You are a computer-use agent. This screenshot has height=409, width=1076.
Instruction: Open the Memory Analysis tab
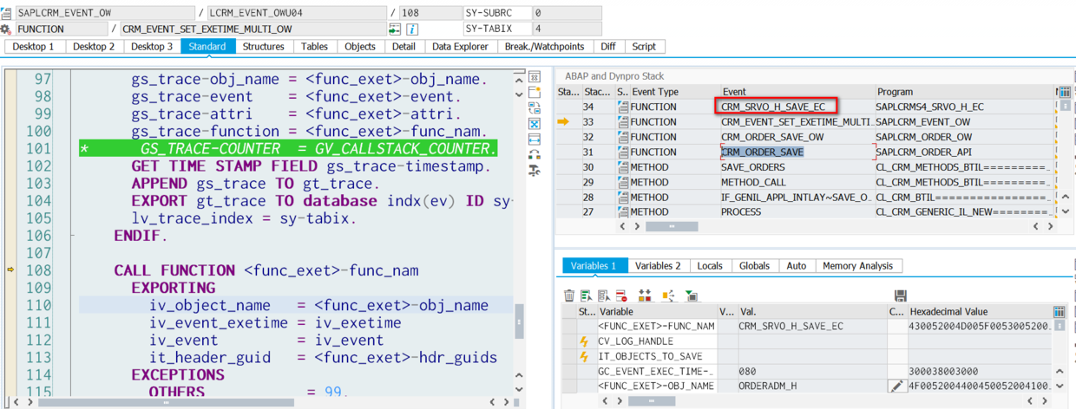(x=857, y=266)
